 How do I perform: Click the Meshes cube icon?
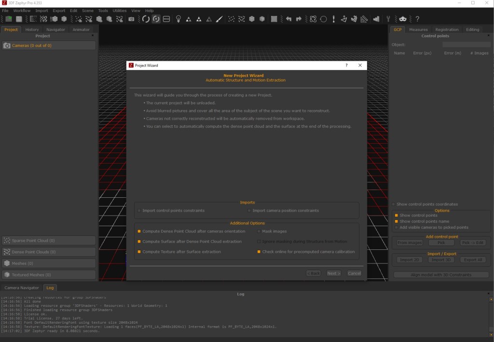pyautogui.click(x=7, y=263)
